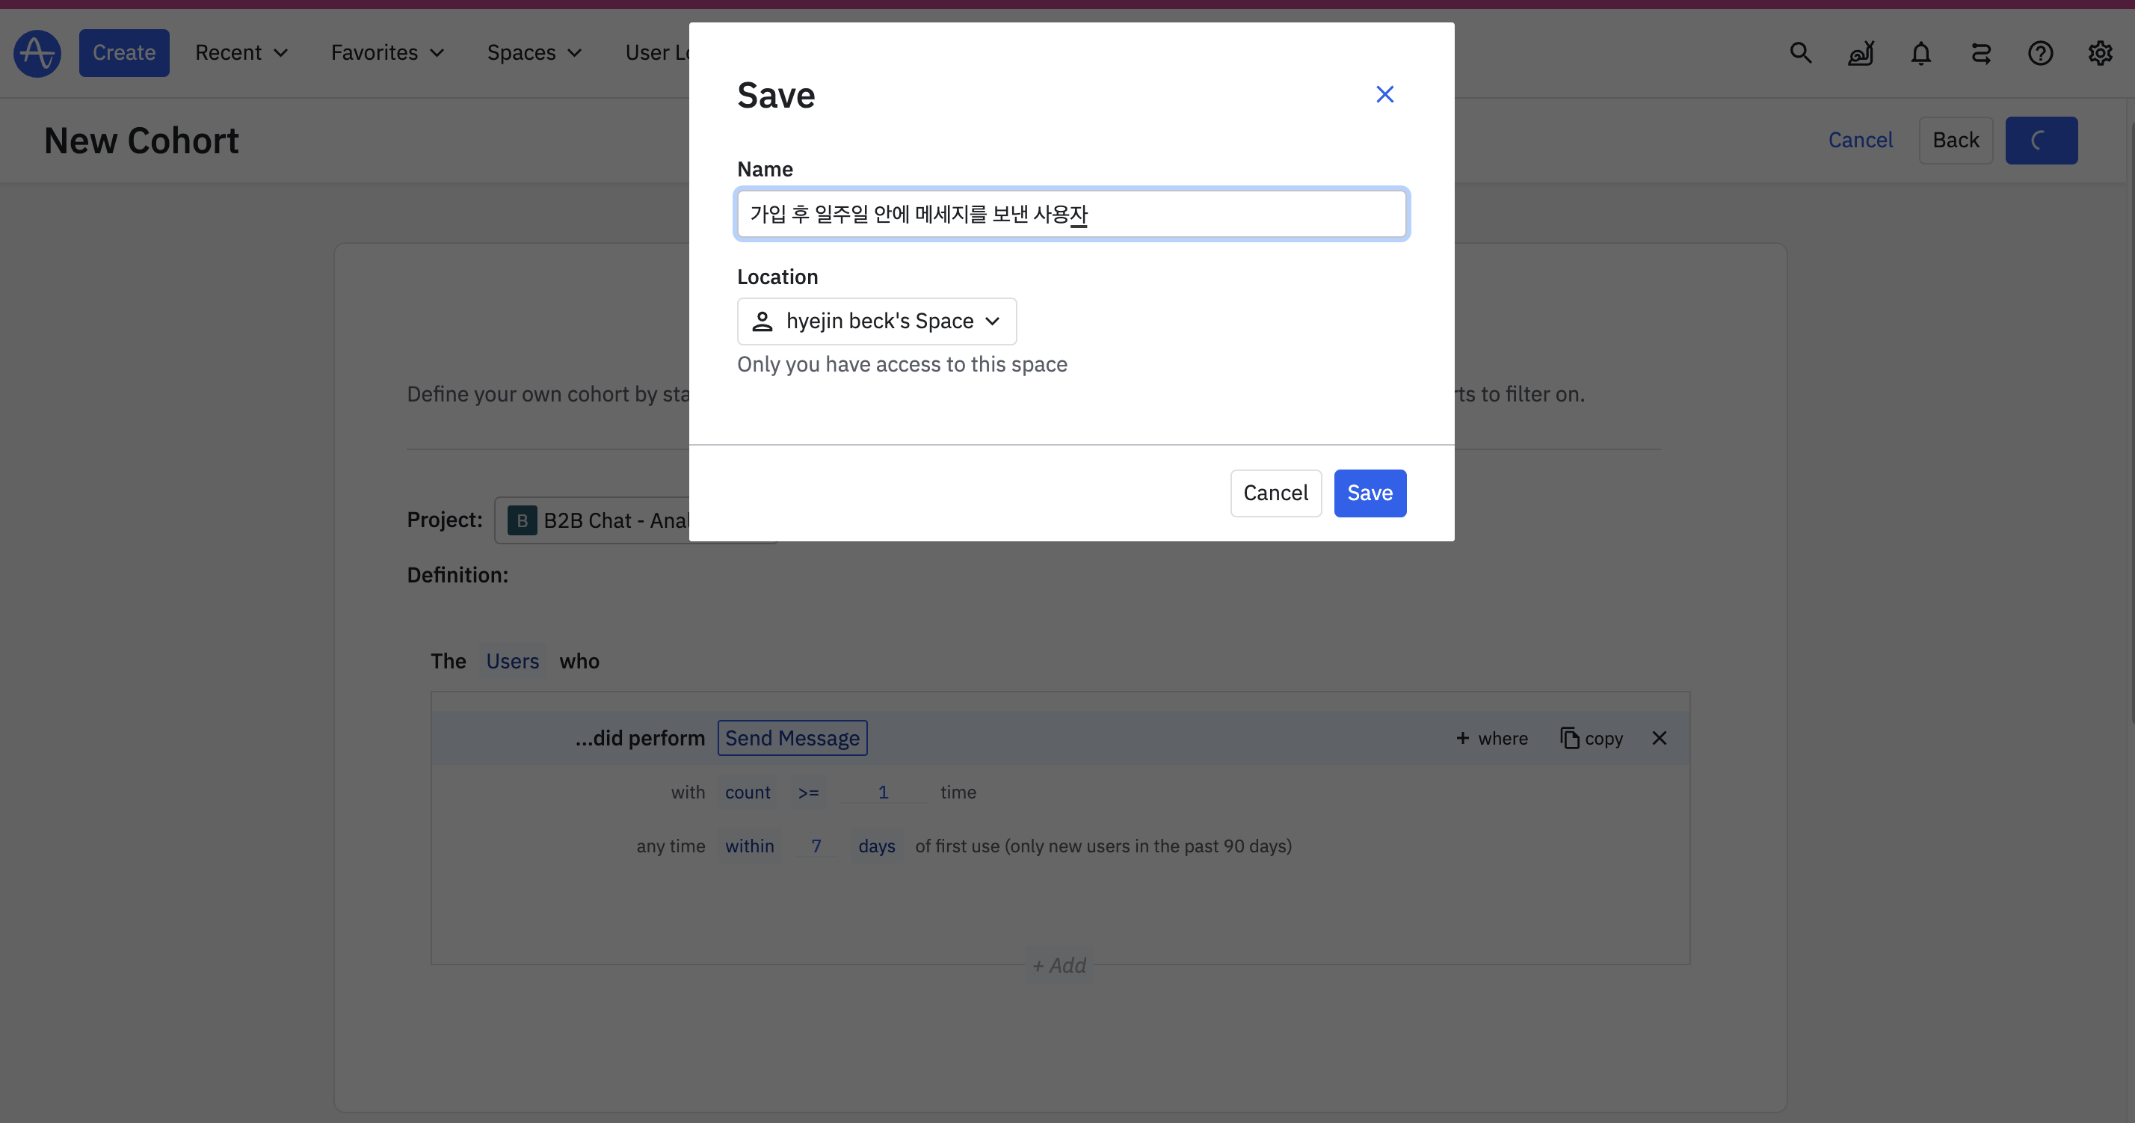
Task: Add a where clause to condition
Action: pyautogui.click(x=1491, y=738)
